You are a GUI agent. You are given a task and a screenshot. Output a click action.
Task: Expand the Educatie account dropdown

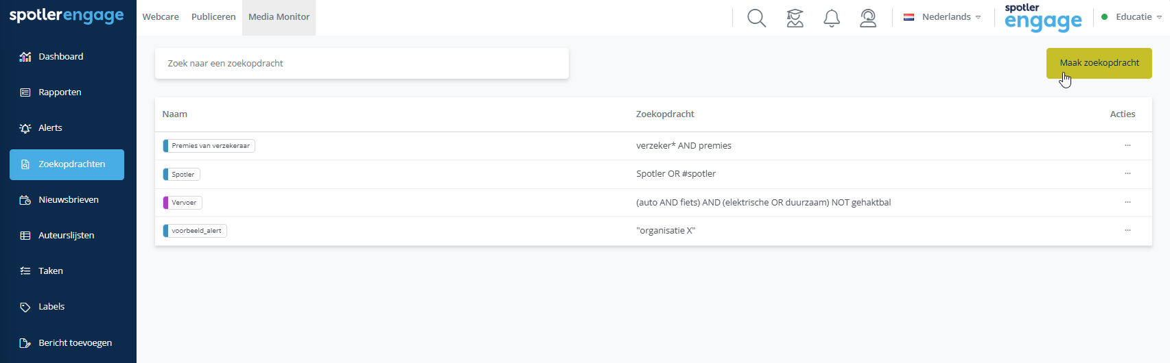[x=1132, y=17]
